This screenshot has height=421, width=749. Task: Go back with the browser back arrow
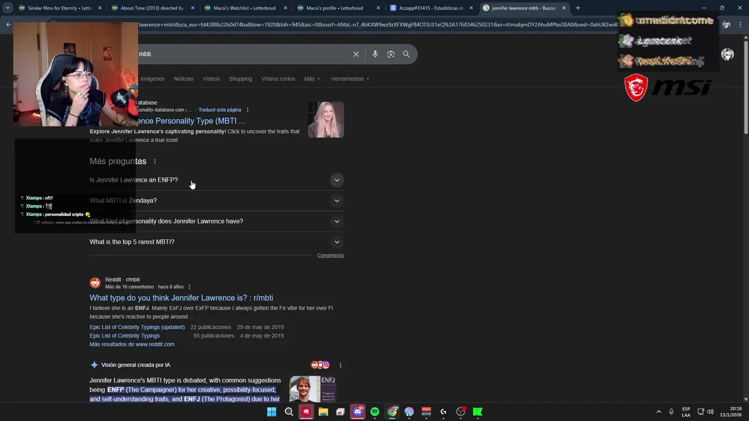point(8,25)
